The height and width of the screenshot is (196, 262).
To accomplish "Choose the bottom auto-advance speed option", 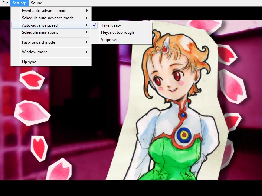I will point(109,40).
